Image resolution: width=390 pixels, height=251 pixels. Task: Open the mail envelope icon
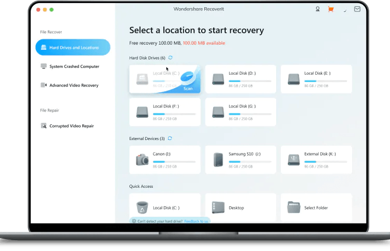[357, 9]
